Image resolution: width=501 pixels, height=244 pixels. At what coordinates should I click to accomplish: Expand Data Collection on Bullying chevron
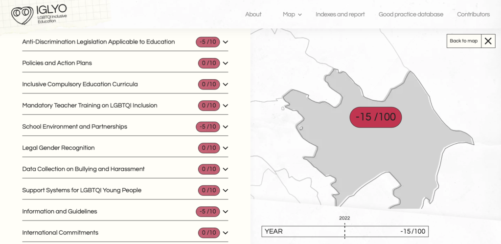point(226,169)
